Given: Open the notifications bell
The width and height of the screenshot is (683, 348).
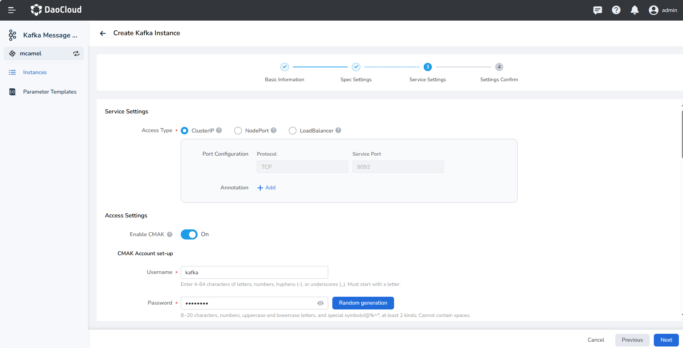Looking at the screenshot, I should [634, 10].
